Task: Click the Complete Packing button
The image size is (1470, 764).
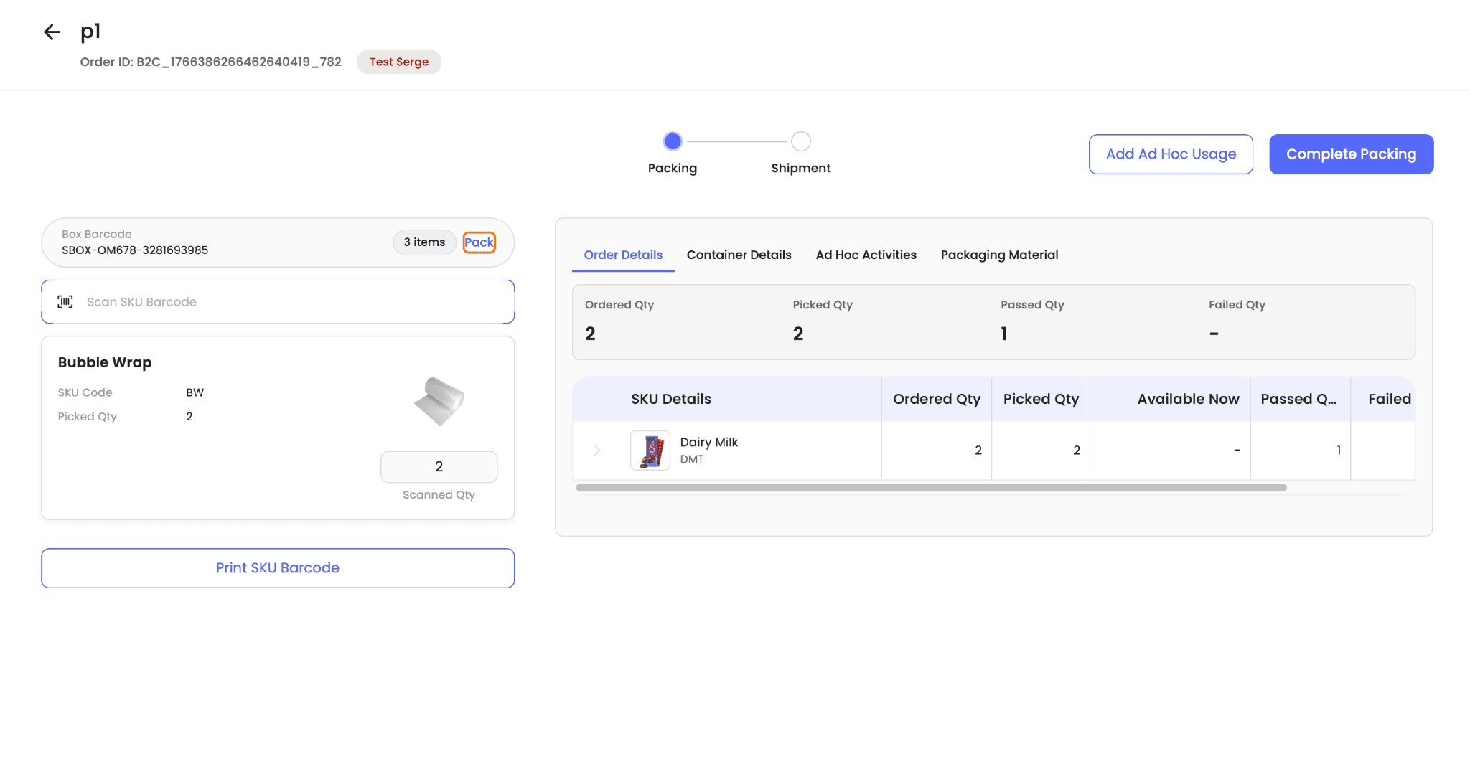Action: (x=1351, y=154)
